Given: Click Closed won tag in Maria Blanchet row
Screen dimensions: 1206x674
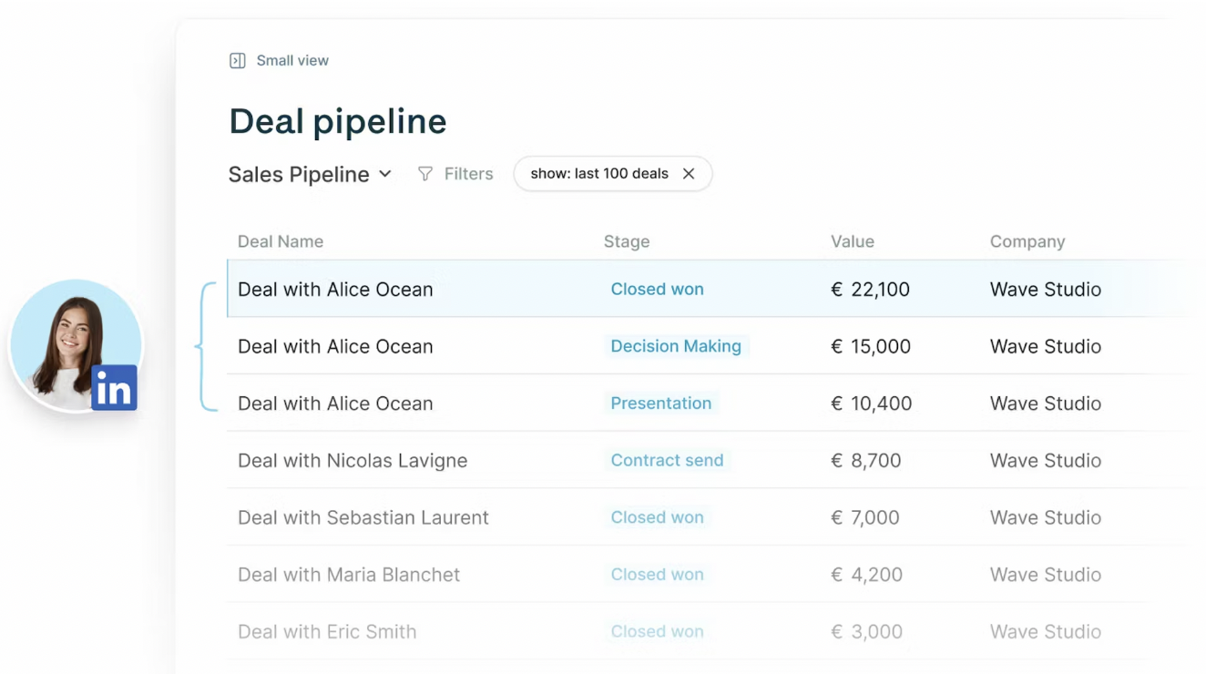Looking at the screenshot, I should [657, 575].
